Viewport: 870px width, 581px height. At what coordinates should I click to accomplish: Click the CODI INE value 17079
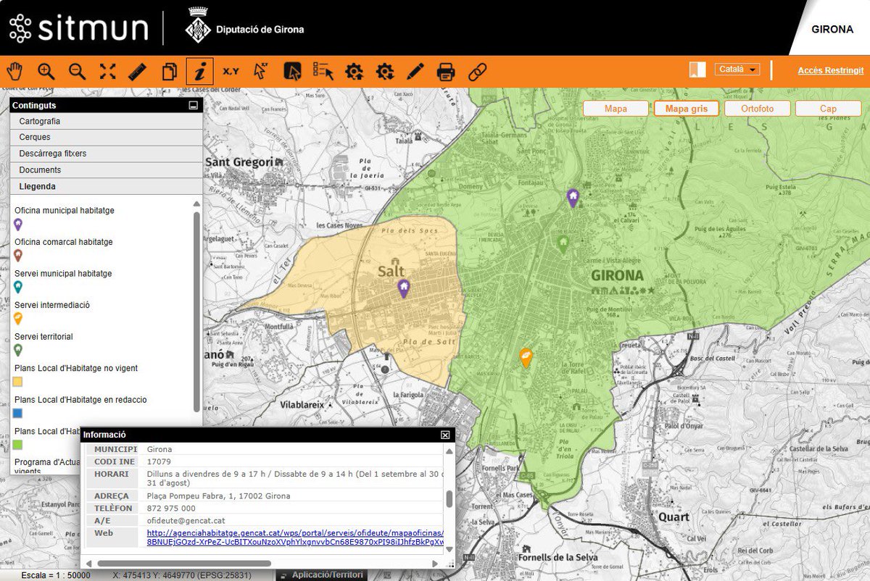pyautogui.click(x=159, y=461)
